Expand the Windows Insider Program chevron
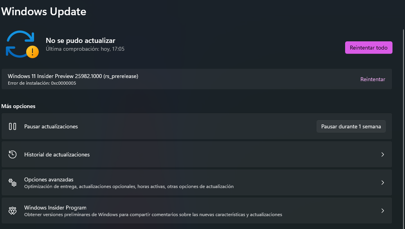This screenshot has height=229, width=405. tap(383, 211)
